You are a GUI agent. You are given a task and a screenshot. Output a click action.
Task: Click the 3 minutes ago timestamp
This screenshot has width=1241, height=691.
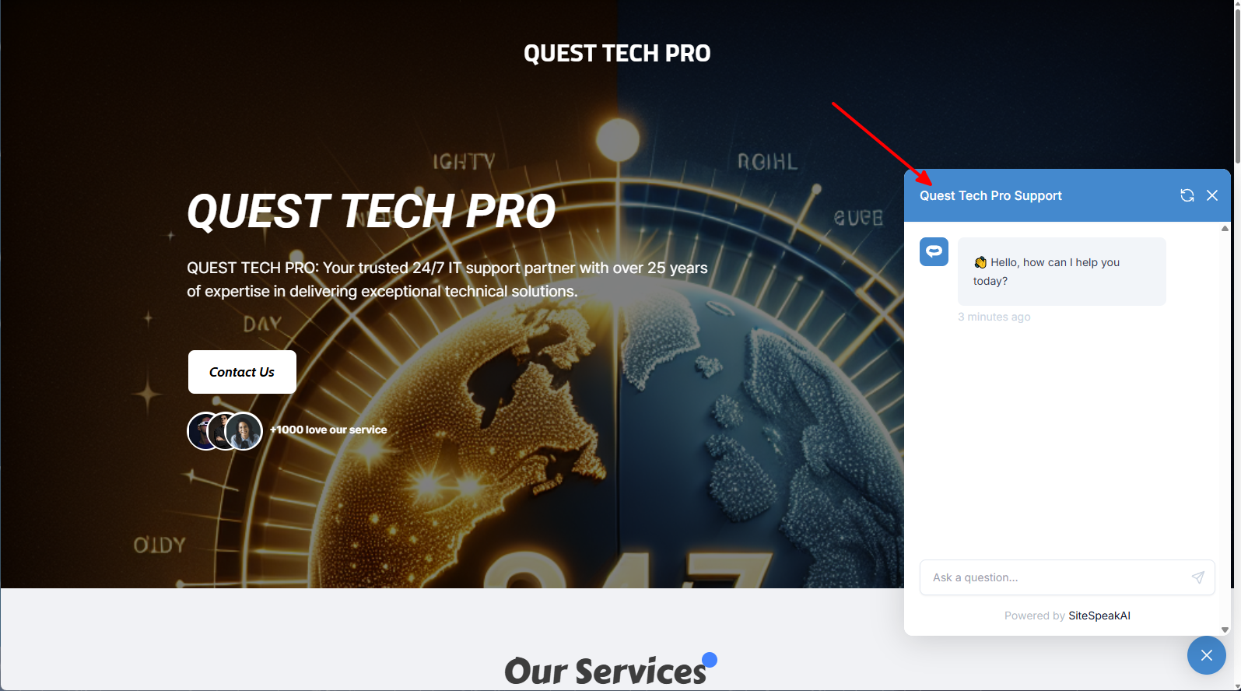click(994, 317)
